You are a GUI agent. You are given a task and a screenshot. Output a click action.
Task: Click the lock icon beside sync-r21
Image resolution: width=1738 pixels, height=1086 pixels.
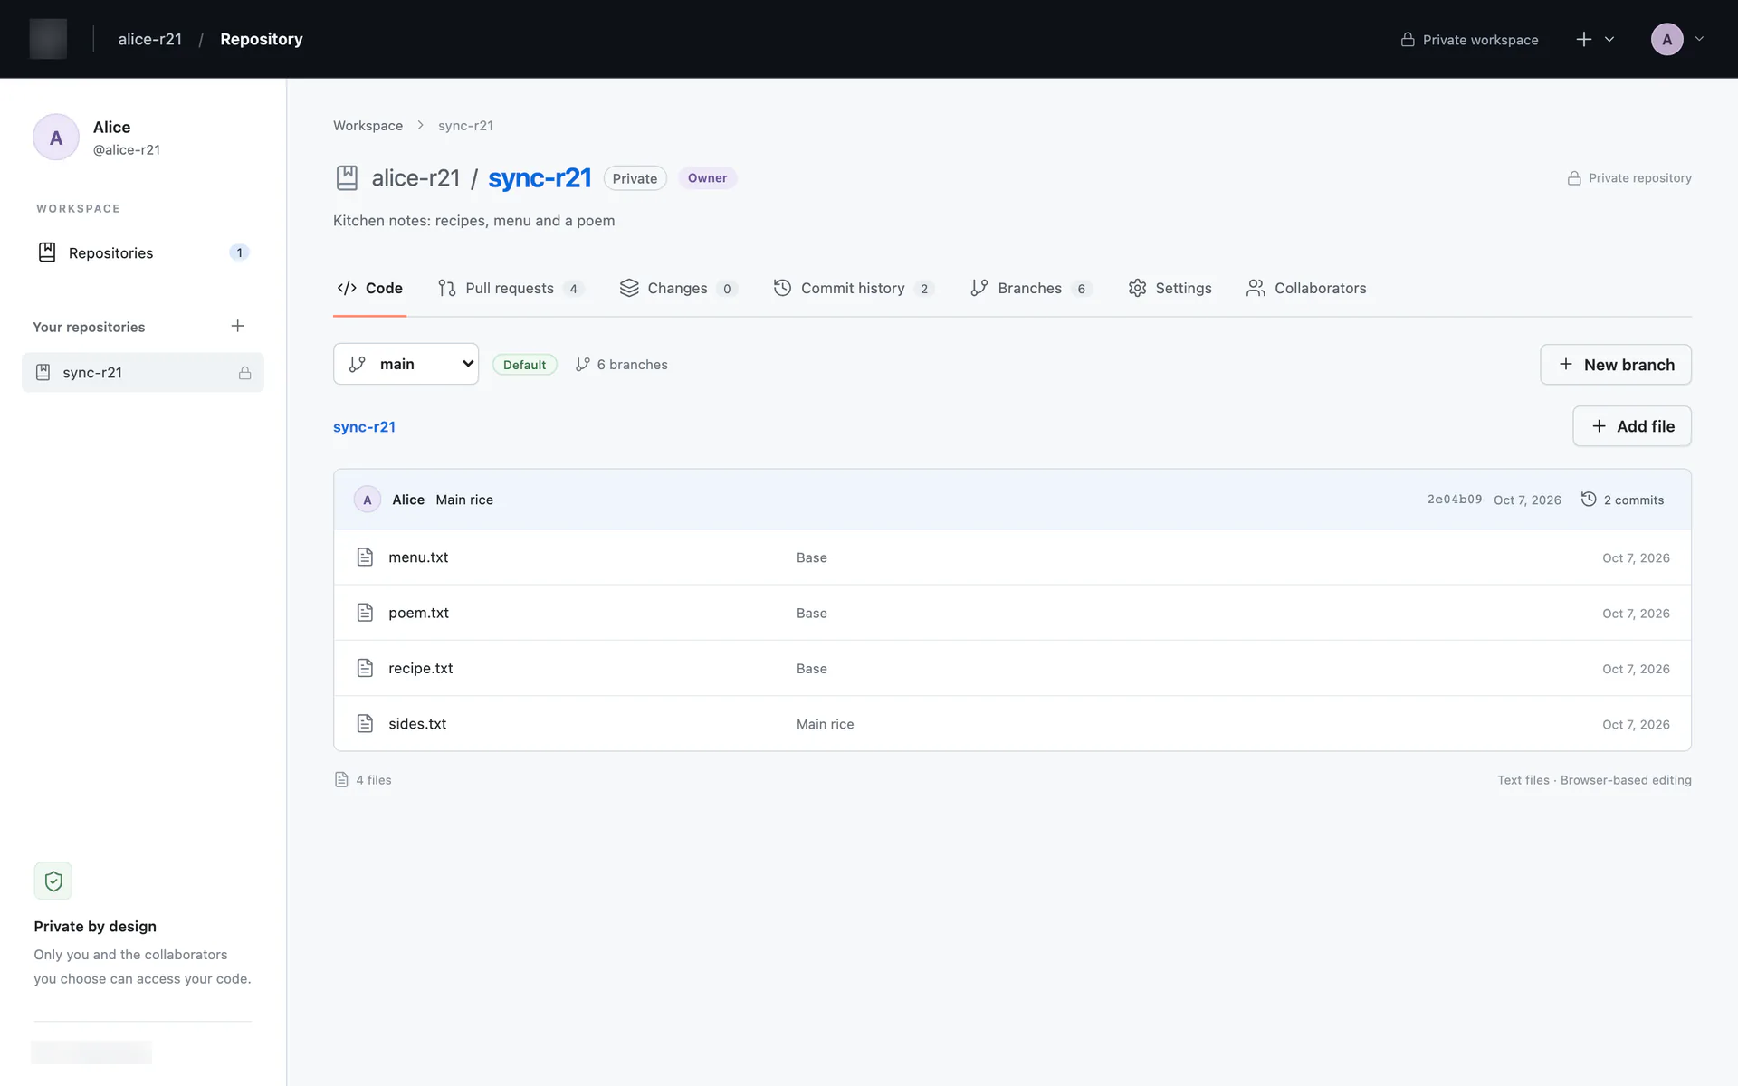click(244, 372)
